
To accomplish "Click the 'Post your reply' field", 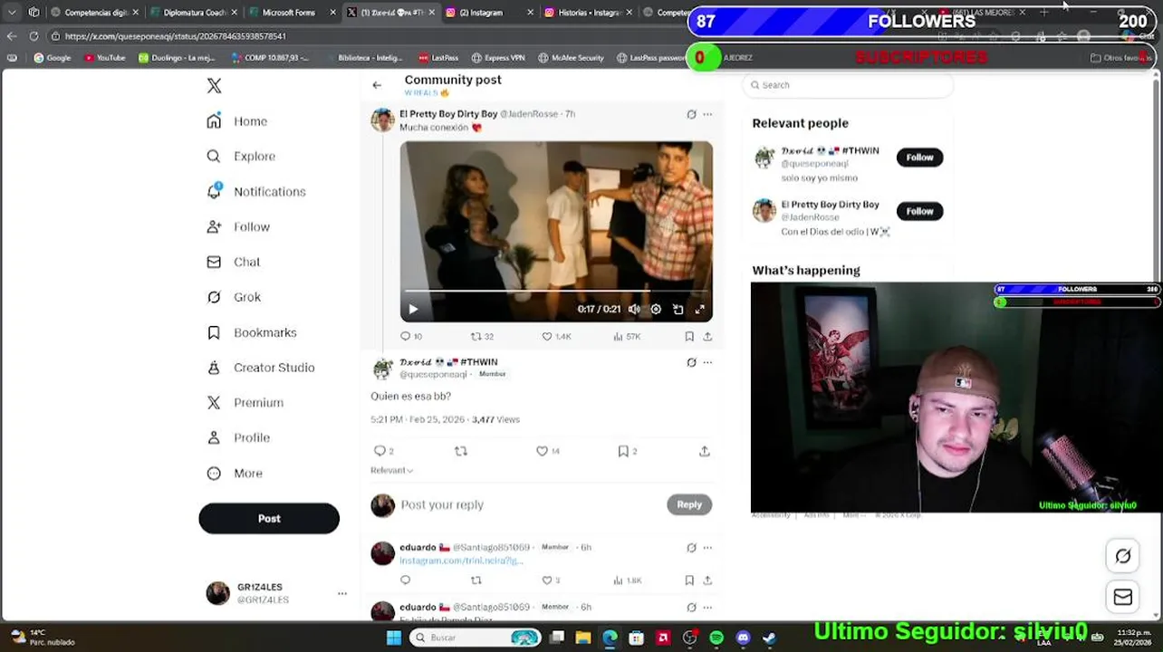I will pyautogui.click(x=530, y=504).
